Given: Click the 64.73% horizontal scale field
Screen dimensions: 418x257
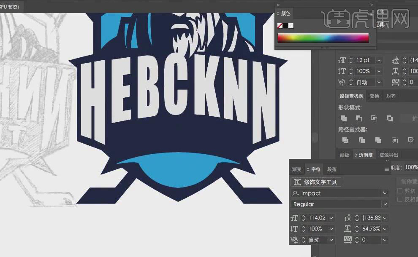Looking at the screenshot, I should click(x=371, y=229).
